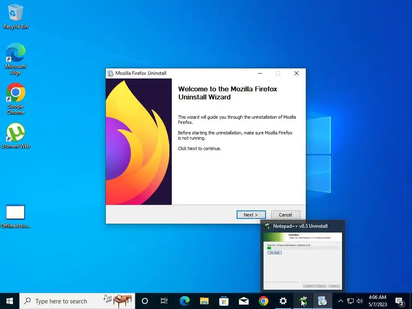Click the taskbar search box
412x309 pixels.
click(x=77, y=301)
